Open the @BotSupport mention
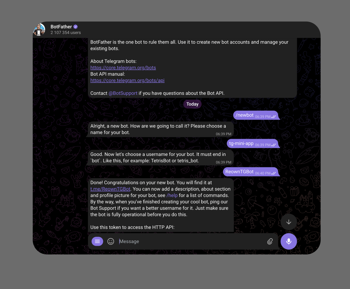The image size is (350, 289). coord(123,93)
